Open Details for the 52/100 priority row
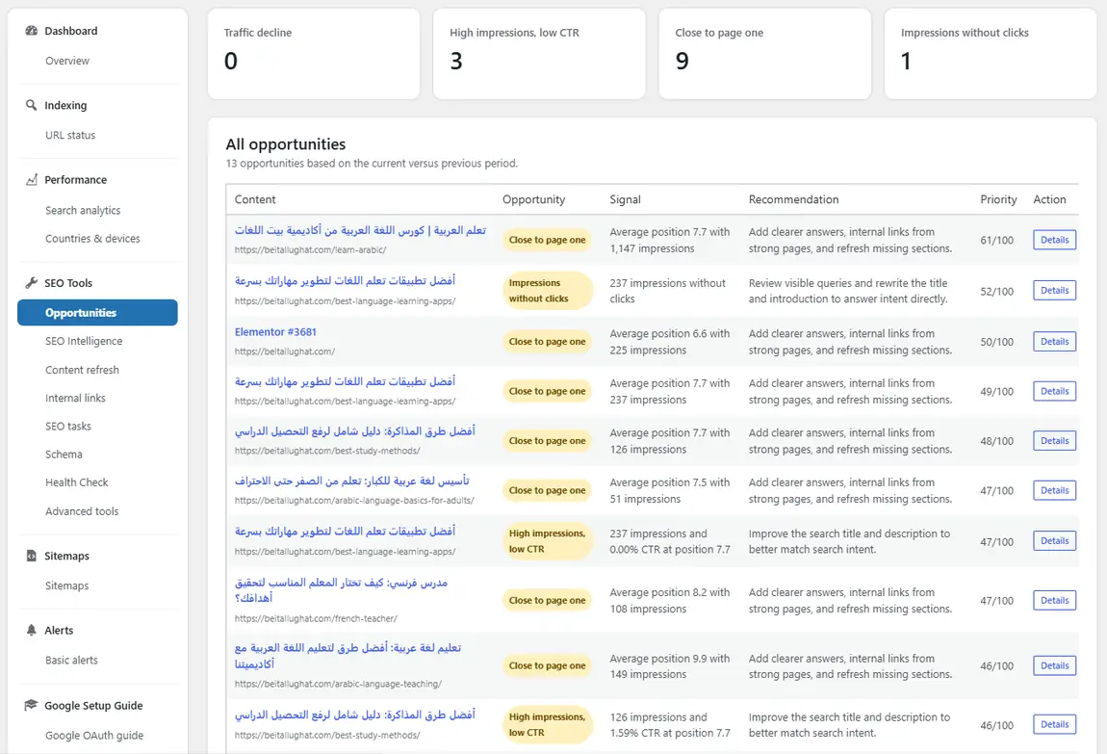1107x754 pixels. click(x=1054, y=290)
